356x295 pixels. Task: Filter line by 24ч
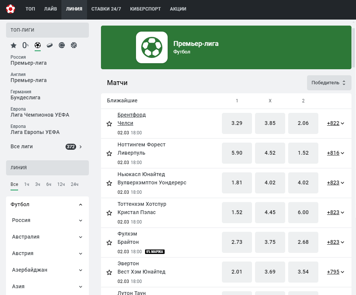click(x=75, y=184)
